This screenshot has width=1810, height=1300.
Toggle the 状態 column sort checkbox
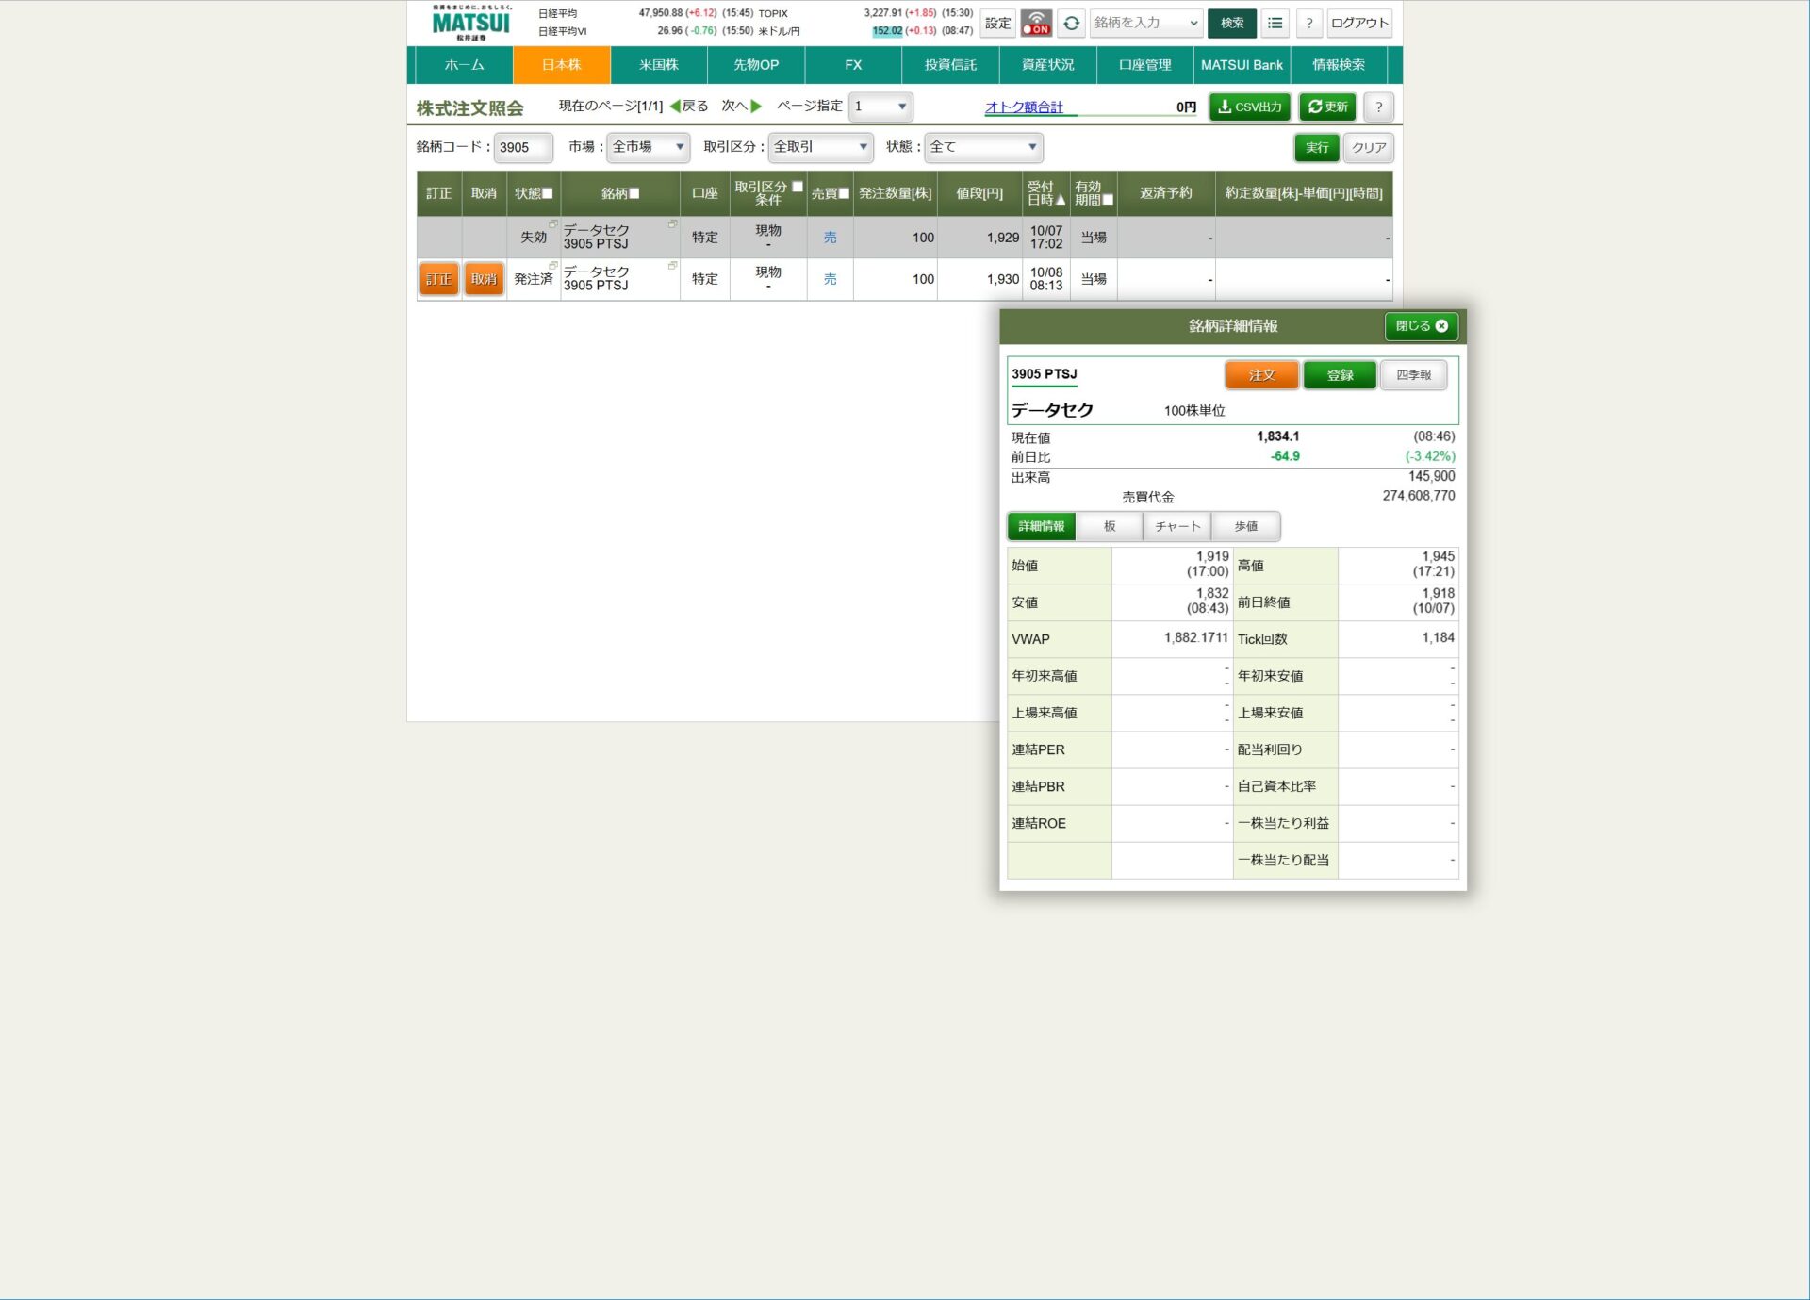(548, 193)
